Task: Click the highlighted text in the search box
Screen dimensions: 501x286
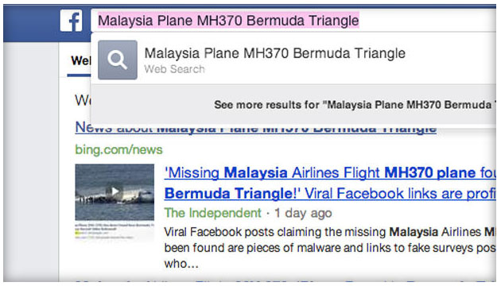Action: point(228,21)
